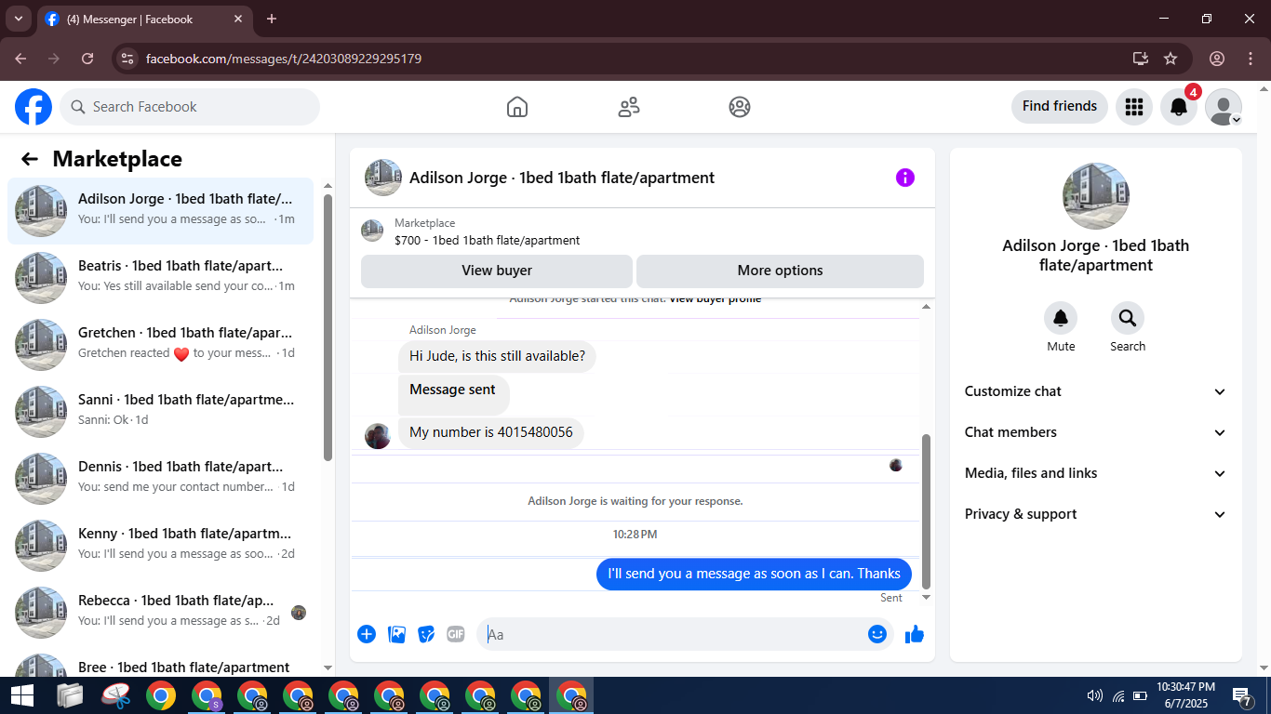Click the Messenger | Facebook browser tab
The width and height of the screenshot is (1271, 714).
pyautogui.click(x=144, y=19)
